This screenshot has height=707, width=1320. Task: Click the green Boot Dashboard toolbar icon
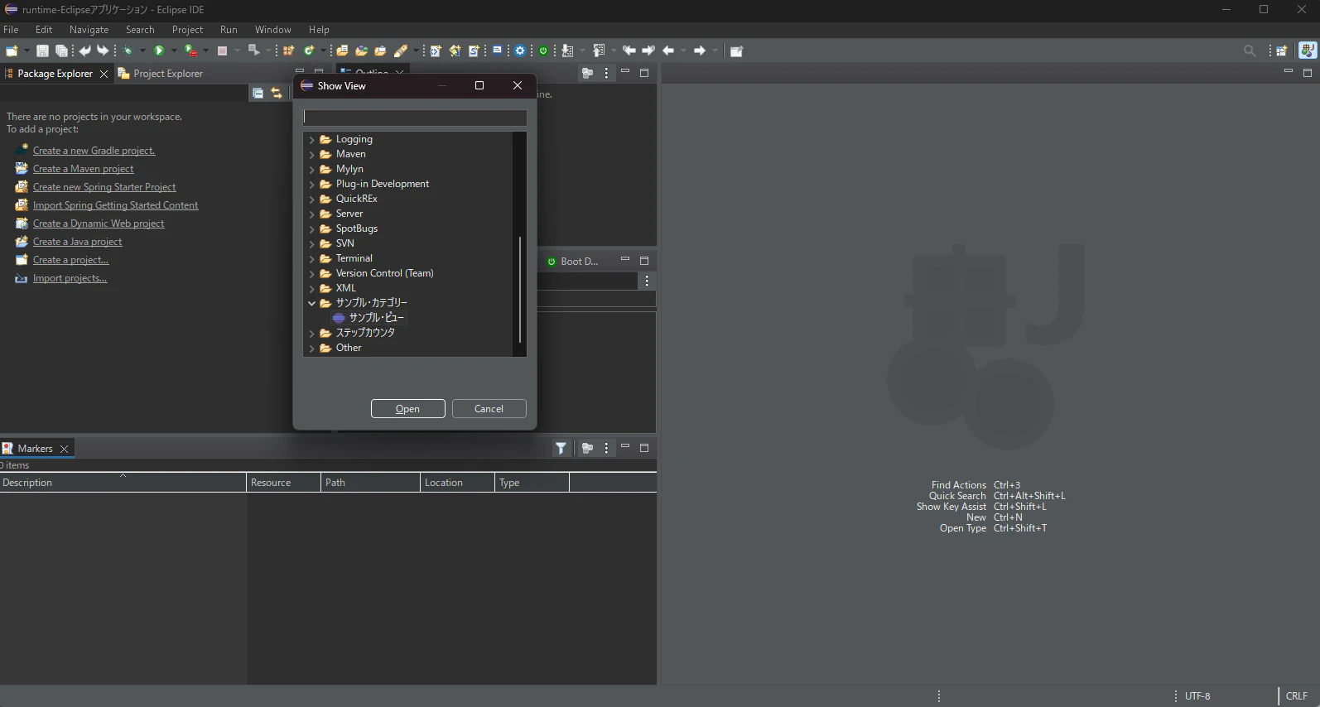[543, 50]
